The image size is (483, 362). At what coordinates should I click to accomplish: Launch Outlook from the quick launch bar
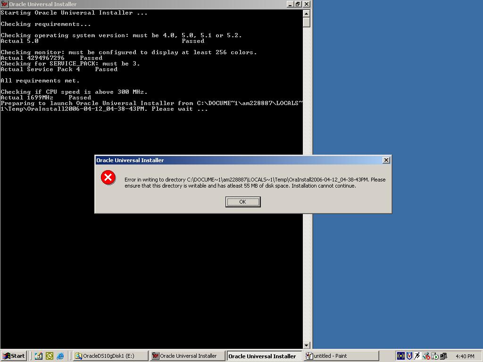point(49,356)
